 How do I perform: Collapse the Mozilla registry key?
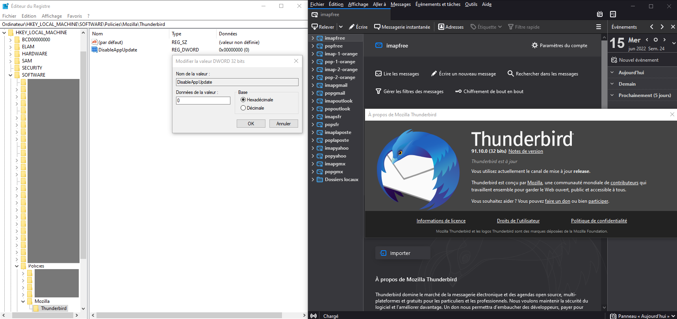pos(23,301)
